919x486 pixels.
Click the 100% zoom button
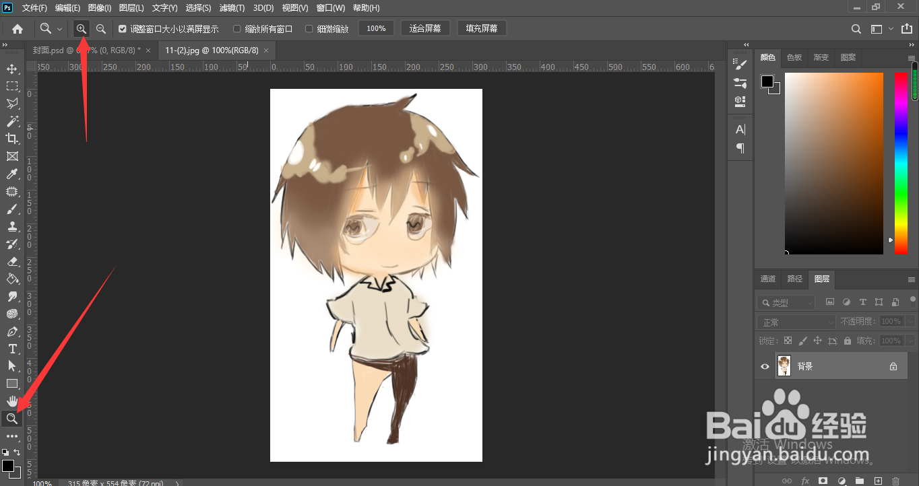[x=376, y=28]
